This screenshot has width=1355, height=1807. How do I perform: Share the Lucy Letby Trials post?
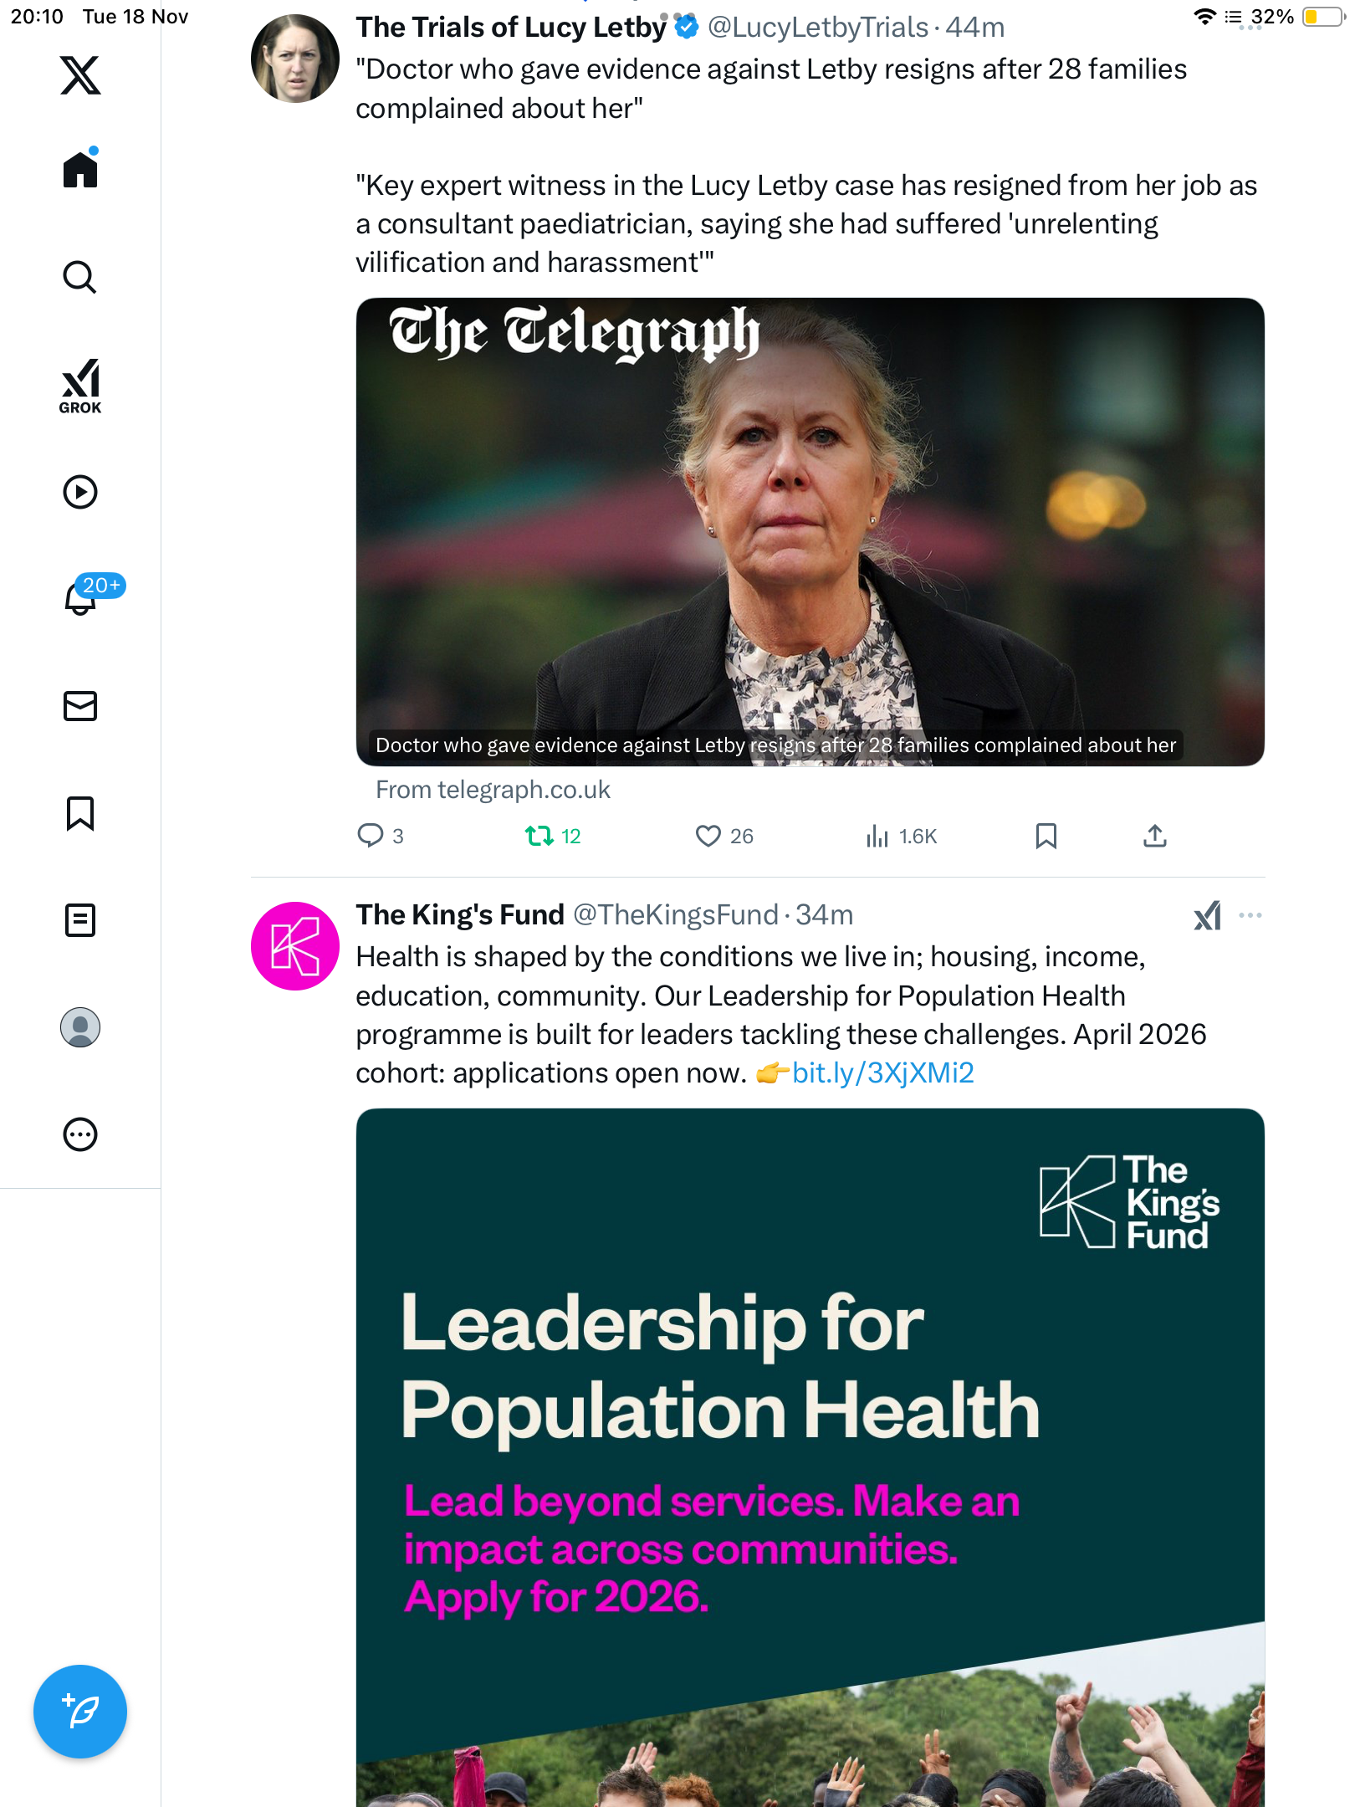tap(1155, 836)
